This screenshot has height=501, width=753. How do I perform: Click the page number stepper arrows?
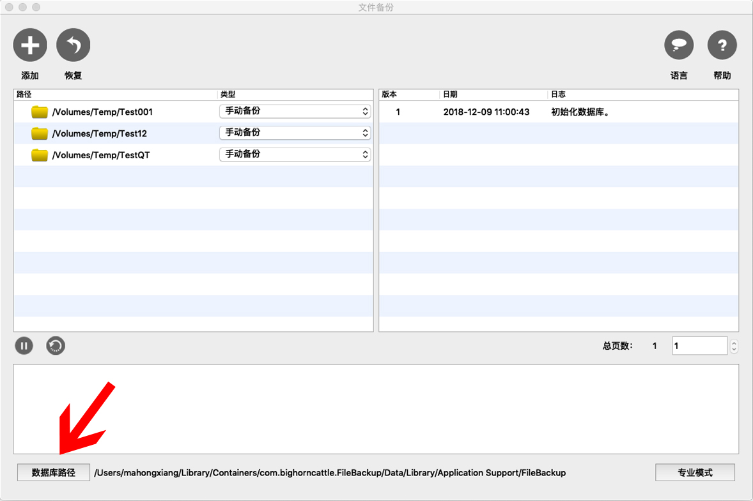point(734,346)
